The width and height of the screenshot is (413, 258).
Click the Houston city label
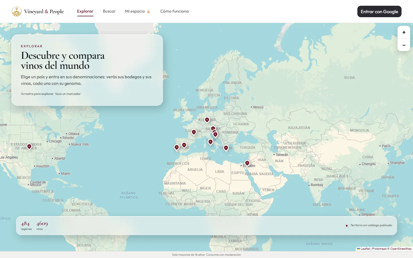[x=42, y=166]
